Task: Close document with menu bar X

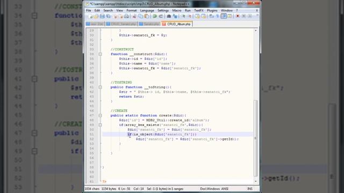Action: (257, 11)
